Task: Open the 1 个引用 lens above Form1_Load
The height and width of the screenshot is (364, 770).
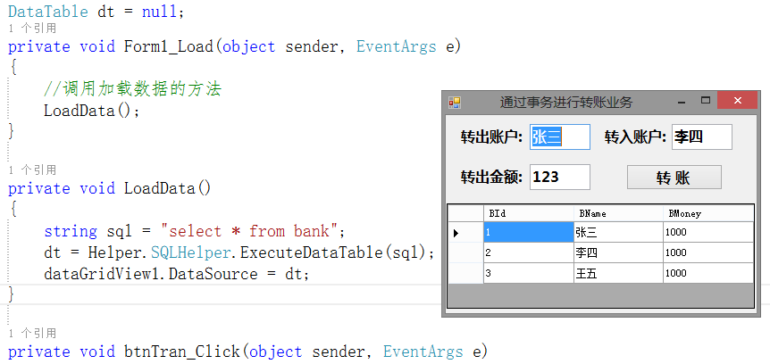Action: [x=32, y=29]
